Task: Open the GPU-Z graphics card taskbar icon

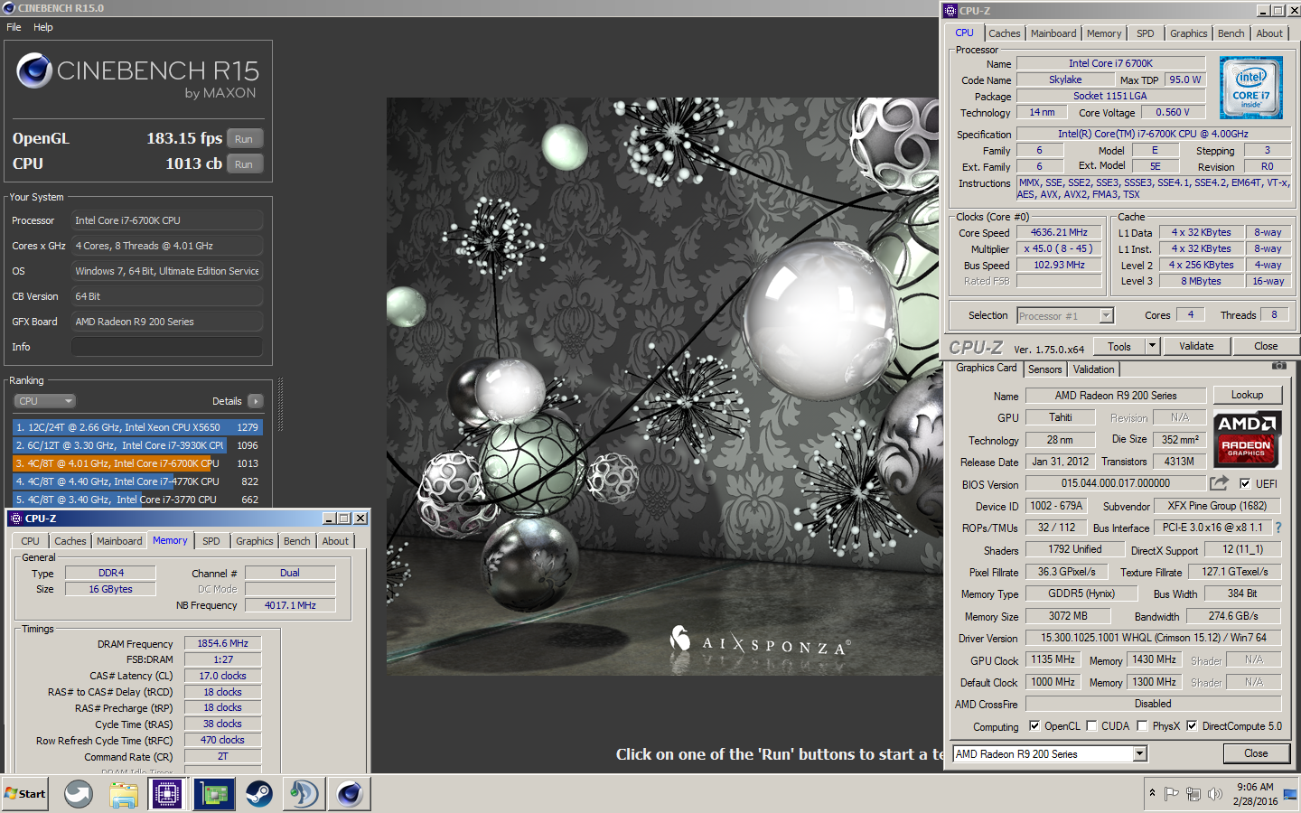Action: (214, 794)
